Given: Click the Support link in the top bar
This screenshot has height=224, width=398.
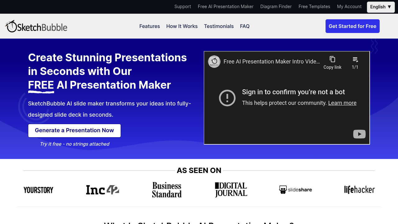Looking at the screenshot, I should click(183, 7).
